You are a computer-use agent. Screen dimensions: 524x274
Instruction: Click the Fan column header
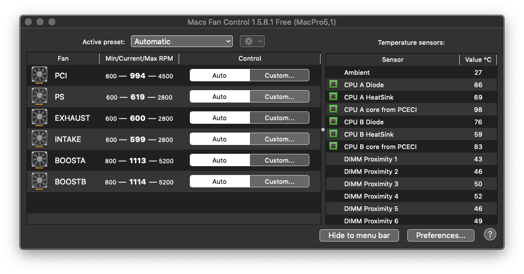pos(63,58)
